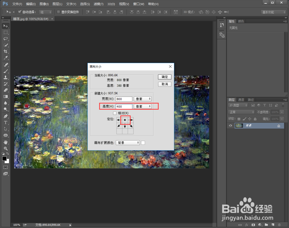This screenshot has height=228, width=289.
Task: Select the History Brush tool
Action: coord(6,84)
